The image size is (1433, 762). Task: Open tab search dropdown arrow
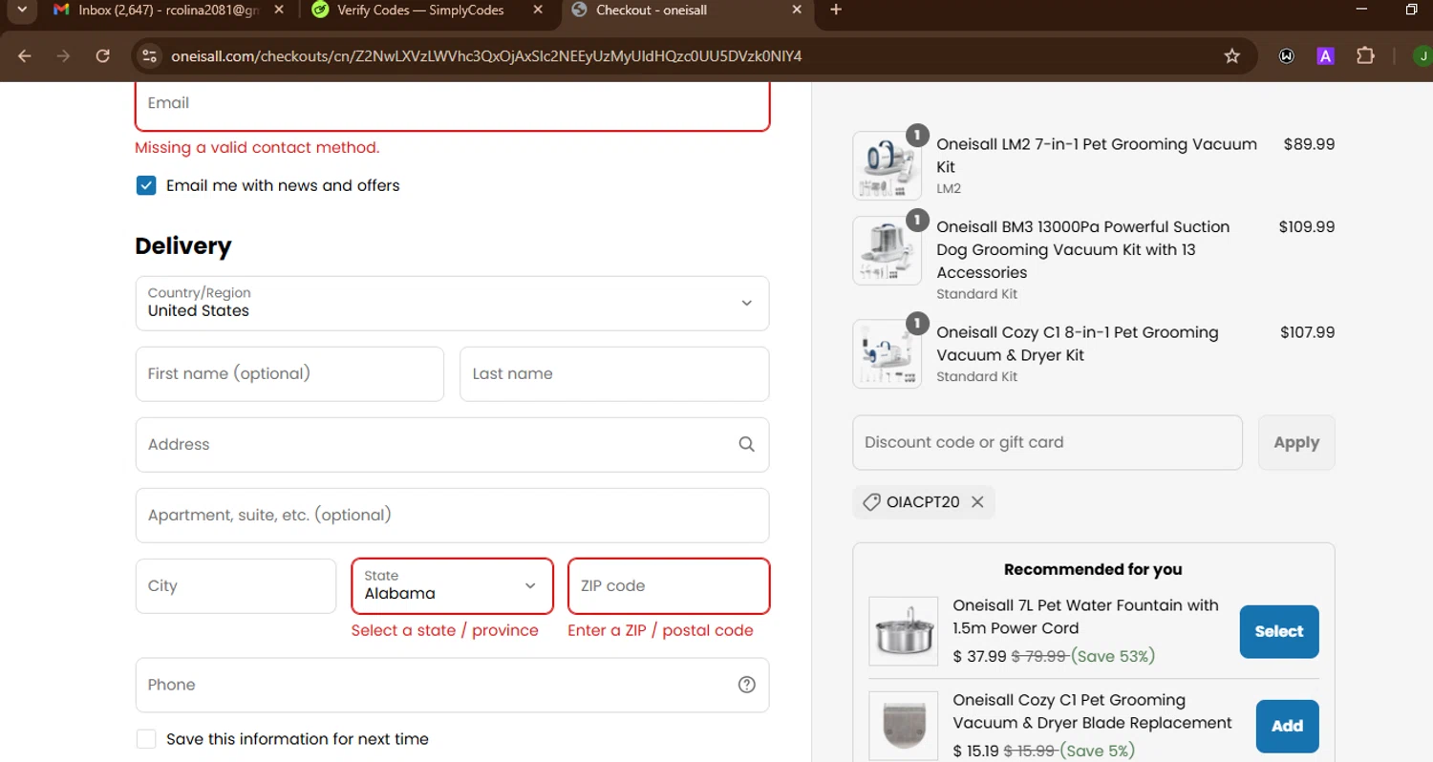21,10
